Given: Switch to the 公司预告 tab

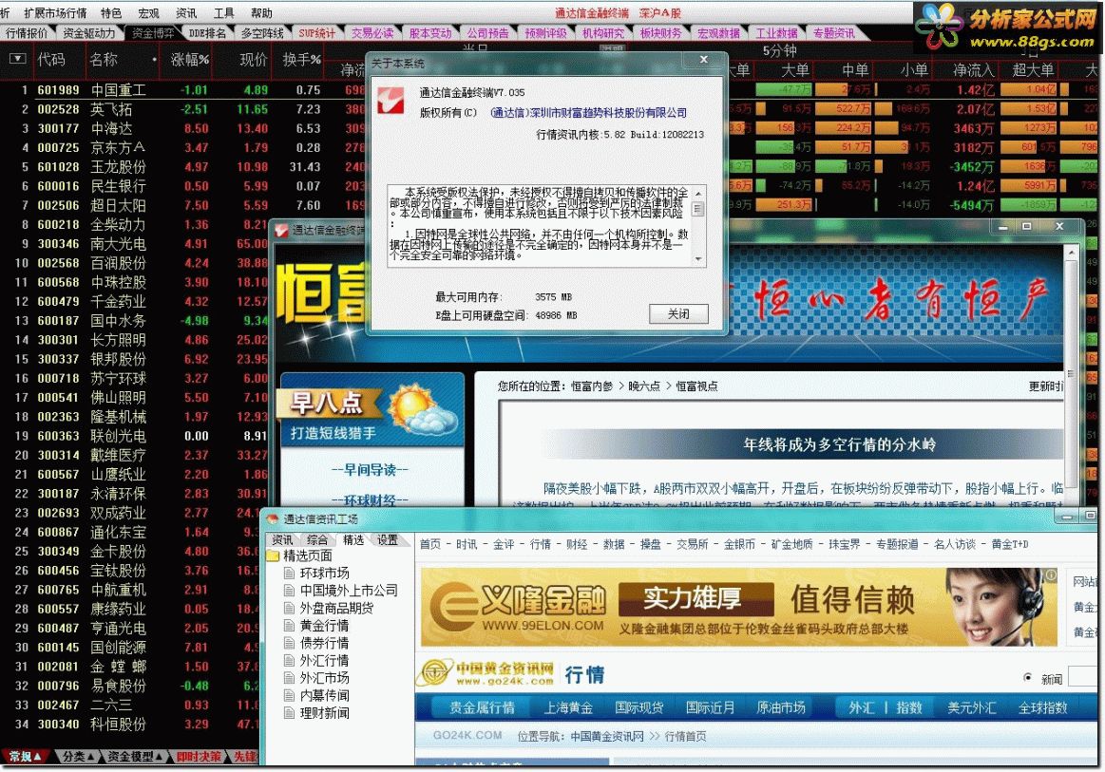Looking at the screenshot, I should click(x=487, y=33).
